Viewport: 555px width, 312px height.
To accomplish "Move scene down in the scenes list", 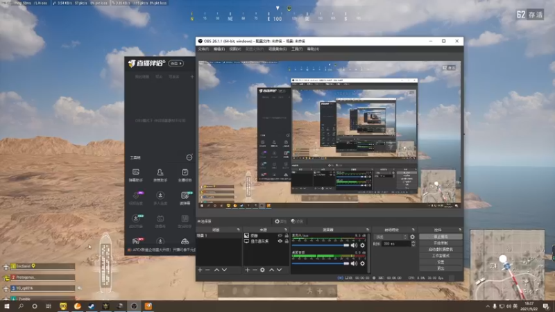I will pyautogui.click(x=224, y=270).
